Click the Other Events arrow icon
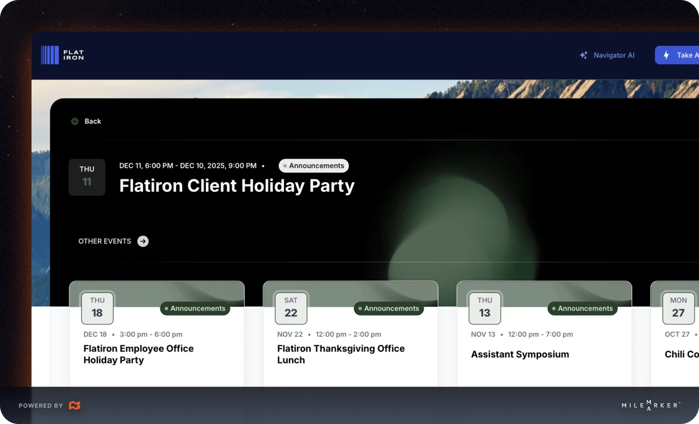The image size is (699, 424). (143, 241)
